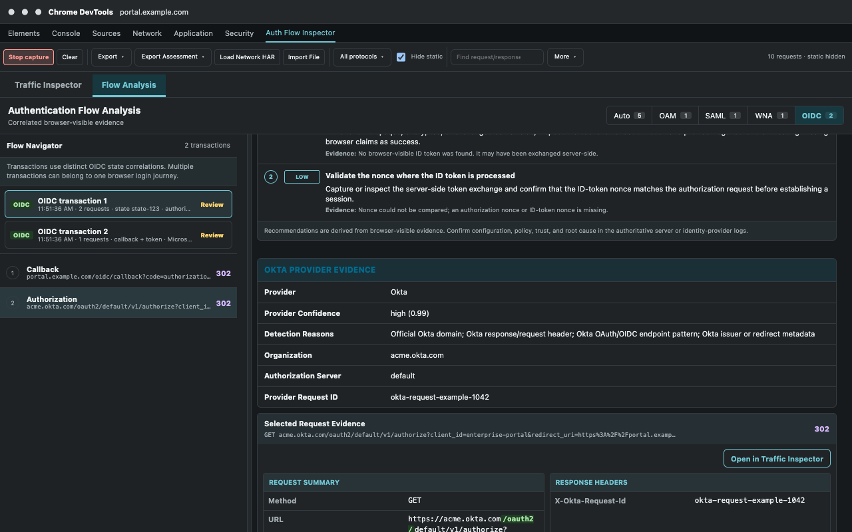The height and width of the screenshot is (532, 852).
Task: Select Auth Flow Inspector tab
Action: (300, 33)
